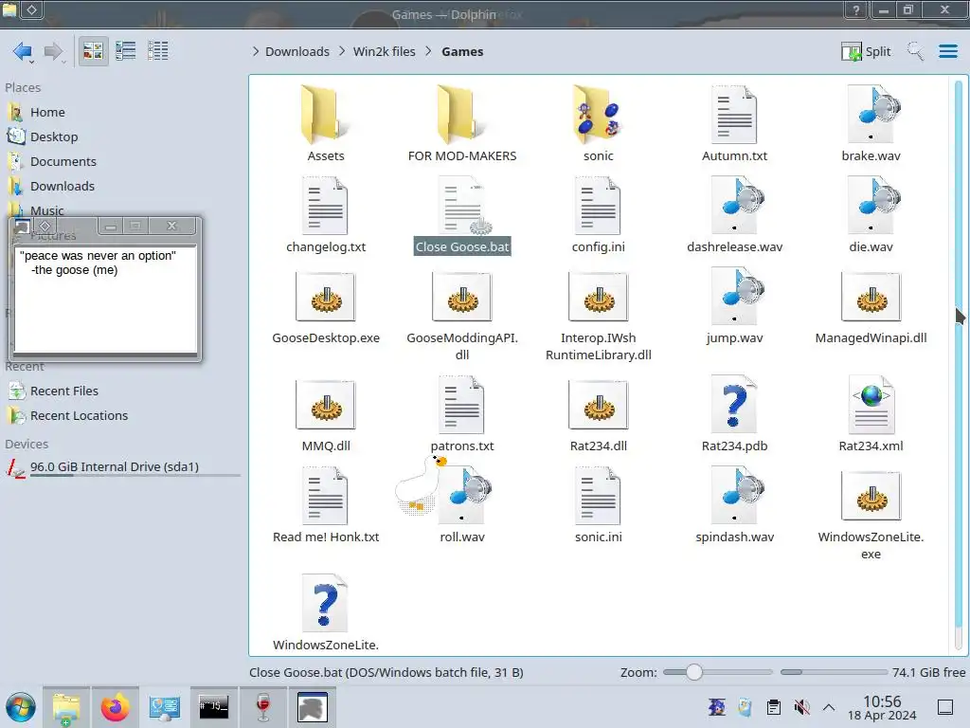Select patrons.txt document
The image size is (970, 728).
pos(462,414)
